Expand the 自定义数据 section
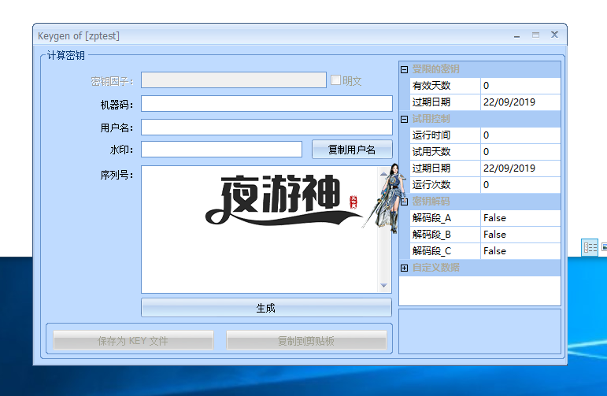 click(x=404, y=268)
